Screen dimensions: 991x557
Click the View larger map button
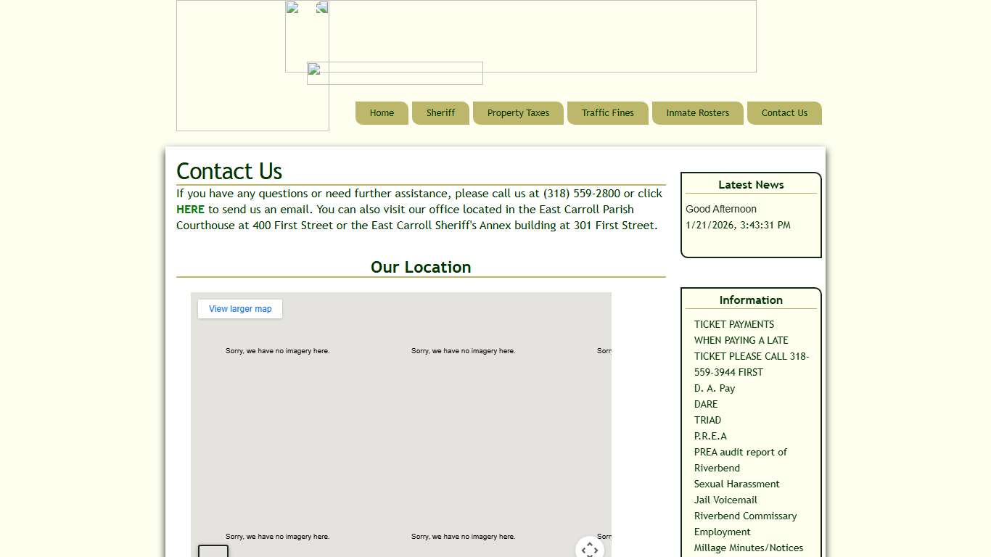[240, 309]
